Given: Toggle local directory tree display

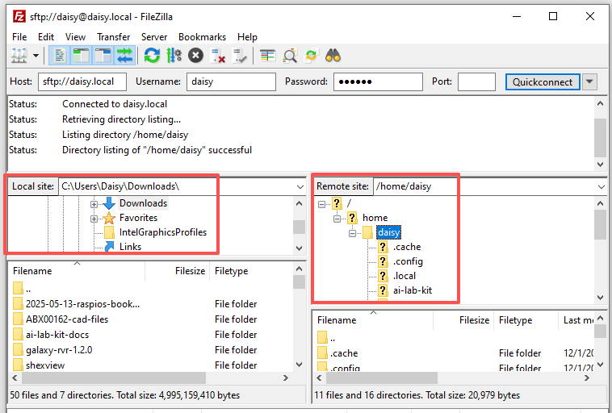Looking at the screenshot, I should pyautogui.click(x=82, y=56).
